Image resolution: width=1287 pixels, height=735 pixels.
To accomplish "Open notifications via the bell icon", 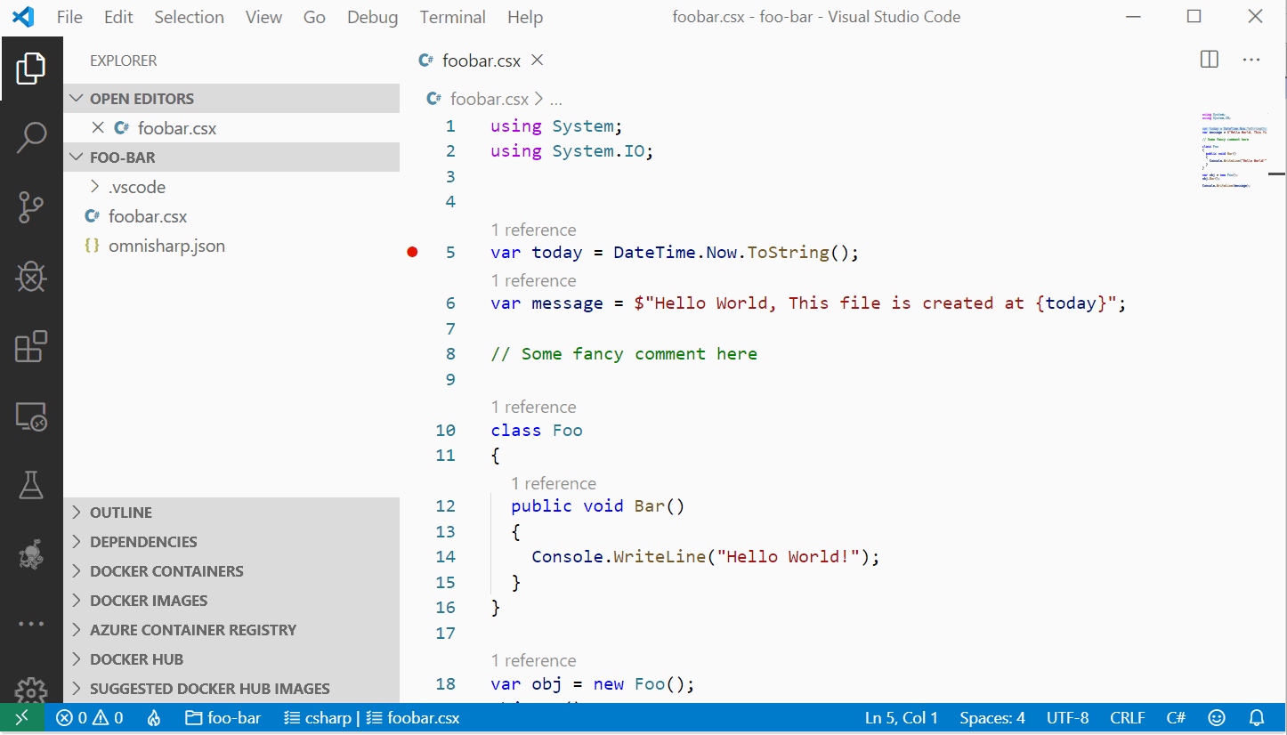I will [x=1255, y=717].
